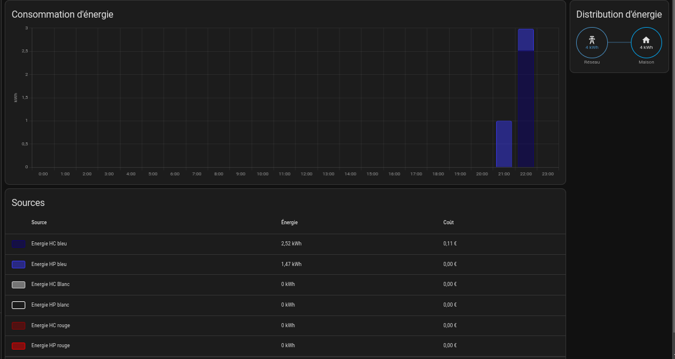
Task: Click the 21:00 bar in the chart
Action: [x=504, y=144]
